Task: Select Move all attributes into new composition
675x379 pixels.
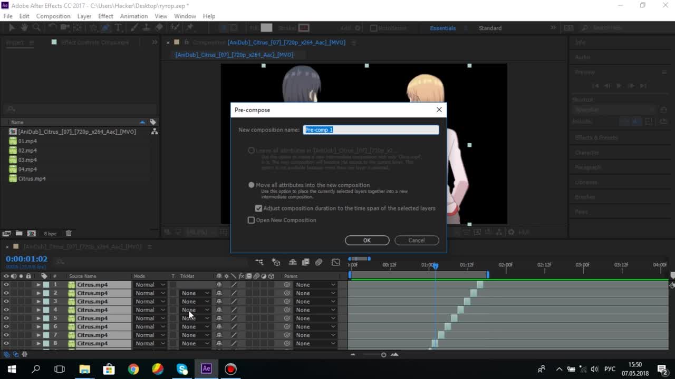Action: (252, 185)
